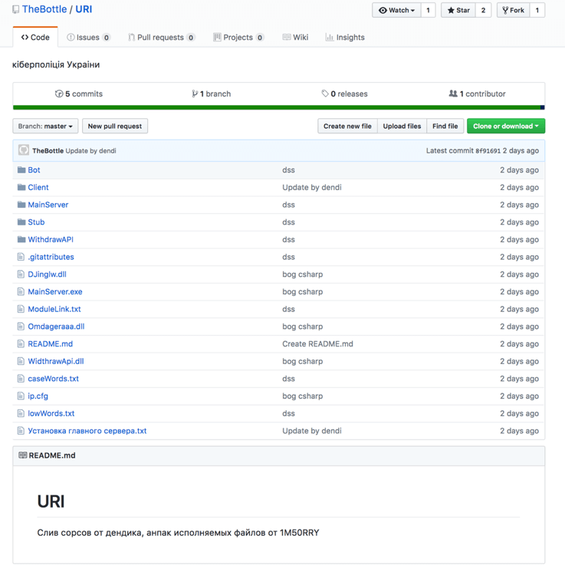The height and width of the screenshot is (575, 565).
Task: Open the 1 branch link
Action: tap(212, 94)
